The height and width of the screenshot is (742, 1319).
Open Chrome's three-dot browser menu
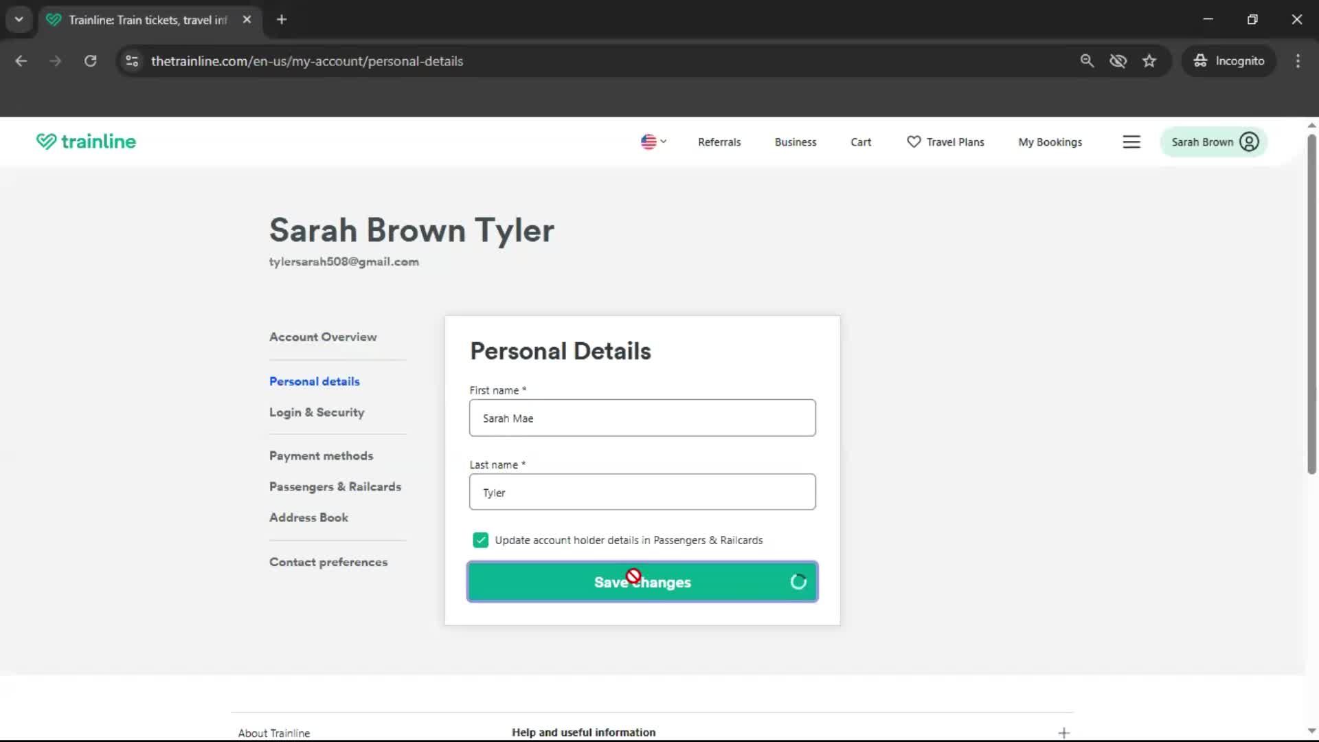[x=1298, y=60]
